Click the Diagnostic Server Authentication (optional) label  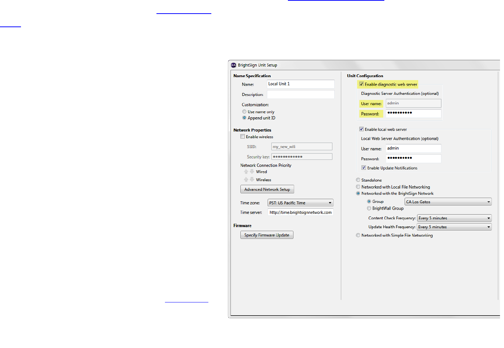click(x=400, y=94)
